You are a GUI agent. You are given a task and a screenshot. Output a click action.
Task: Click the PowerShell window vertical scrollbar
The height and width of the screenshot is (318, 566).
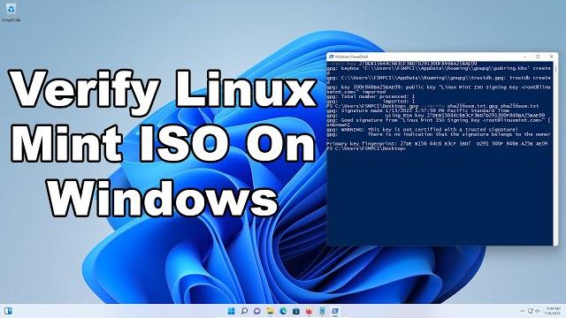point(555,153)
